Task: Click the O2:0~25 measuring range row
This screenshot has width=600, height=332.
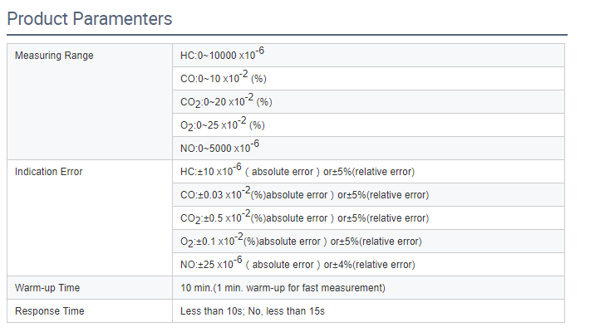Action: pos(368,125)
